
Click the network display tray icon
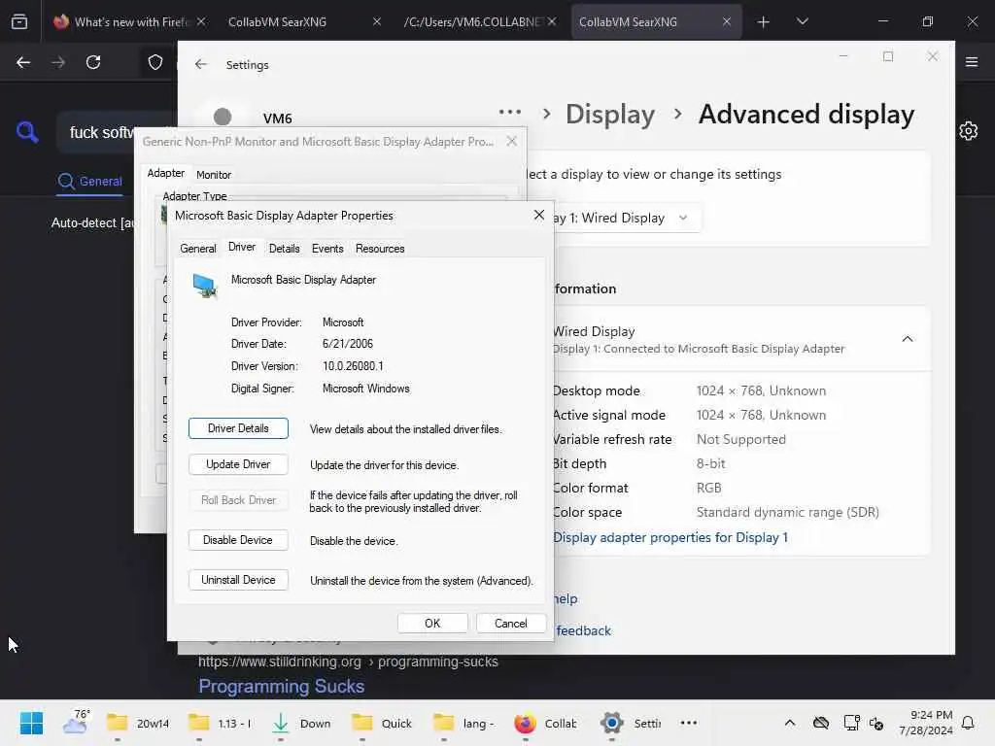(851, 723)
